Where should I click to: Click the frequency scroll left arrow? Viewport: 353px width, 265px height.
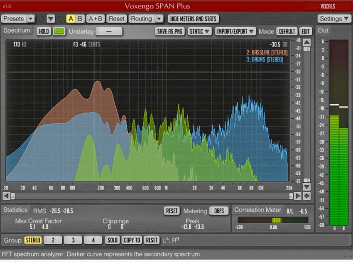tap(6, 196)
